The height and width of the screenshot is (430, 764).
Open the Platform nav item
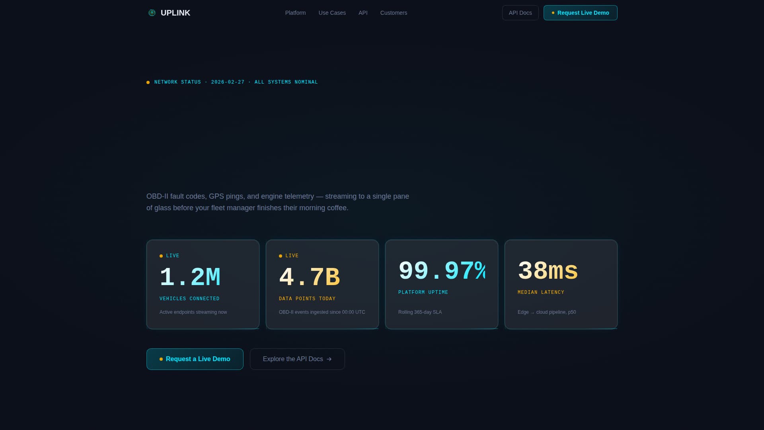point(295,13)
